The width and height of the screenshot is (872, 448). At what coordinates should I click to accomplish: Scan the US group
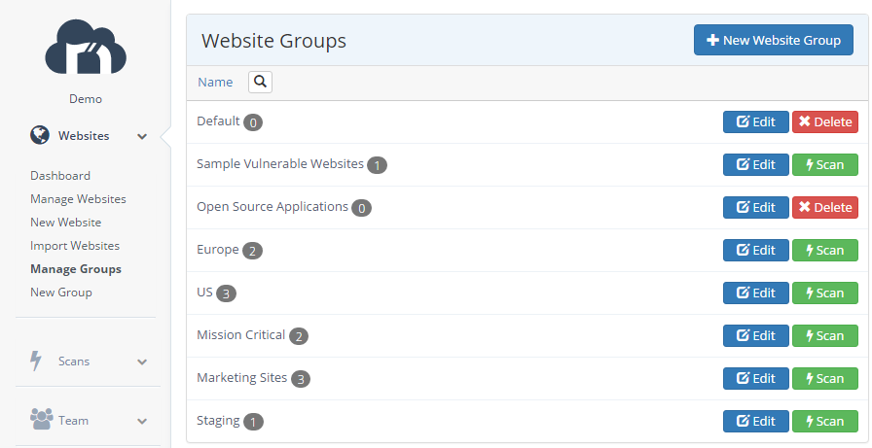(825, 293)
